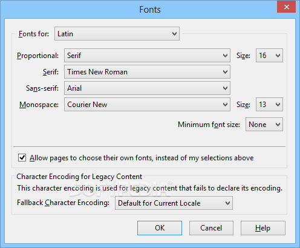The image size is (300, 248).
Task: Open the Proportional font type dropdown
Action: point(147,55)
